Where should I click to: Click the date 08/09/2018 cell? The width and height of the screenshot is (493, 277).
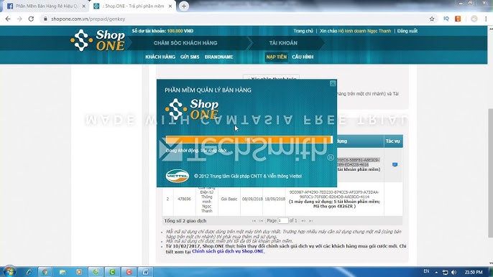pos(252,199)
